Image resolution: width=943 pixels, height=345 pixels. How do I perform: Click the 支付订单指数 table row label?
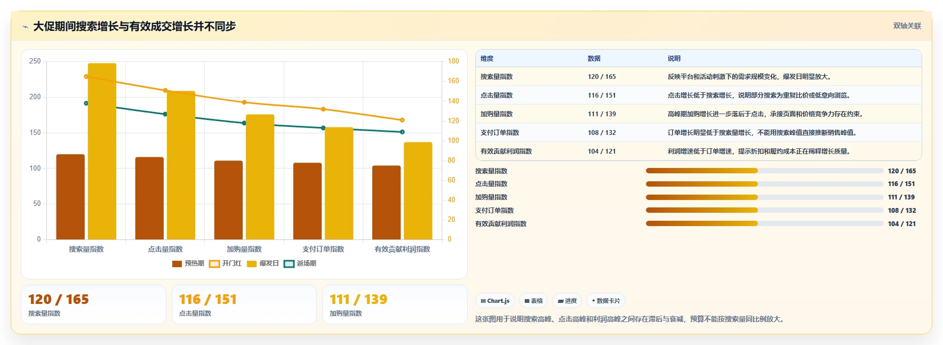[x=500, y=133]
